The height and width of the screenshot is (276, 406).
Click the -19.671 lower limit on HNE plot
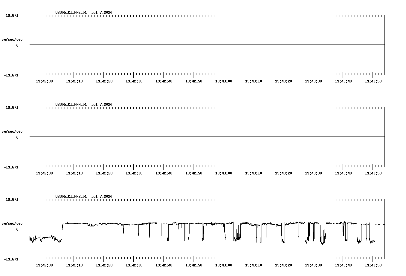click(11, 75)
